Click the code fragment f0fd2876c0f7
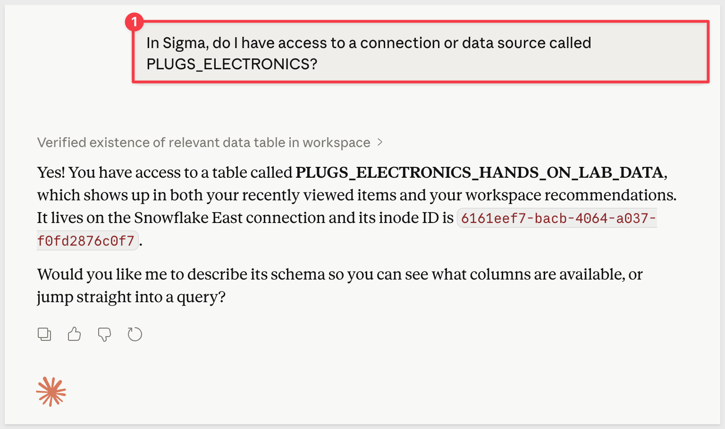725x429 pixels. (86, 241)
